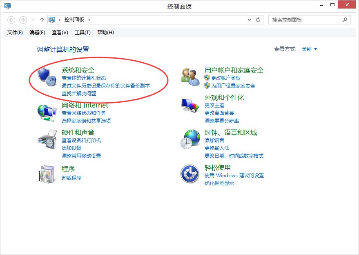Viewport: 359px width, 255px height.
Task: Open the 查看 menu
Action: [x=59, y=33]
